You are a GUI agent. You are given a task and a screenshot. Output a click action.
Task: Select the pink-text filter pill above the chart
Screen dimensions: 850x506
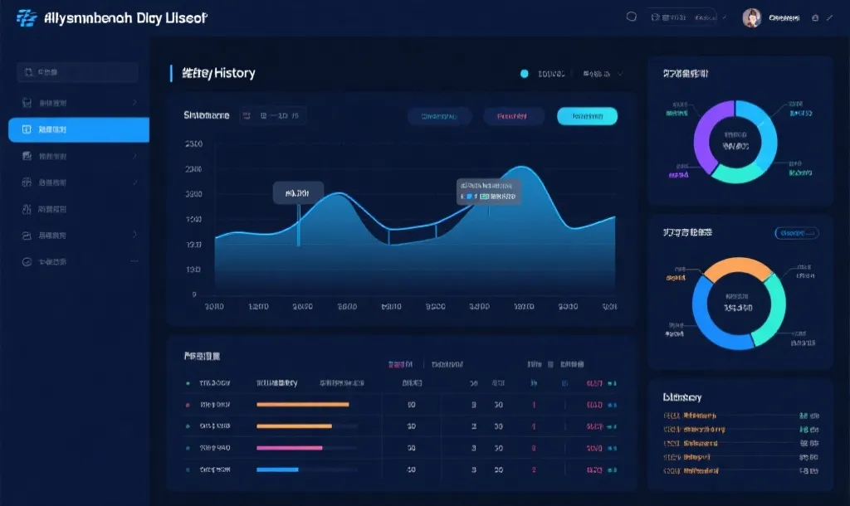click(513, 116)
